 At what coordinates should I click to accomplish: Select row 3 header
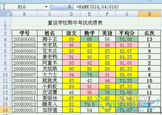pyautogui.click(x=5, y=33)
